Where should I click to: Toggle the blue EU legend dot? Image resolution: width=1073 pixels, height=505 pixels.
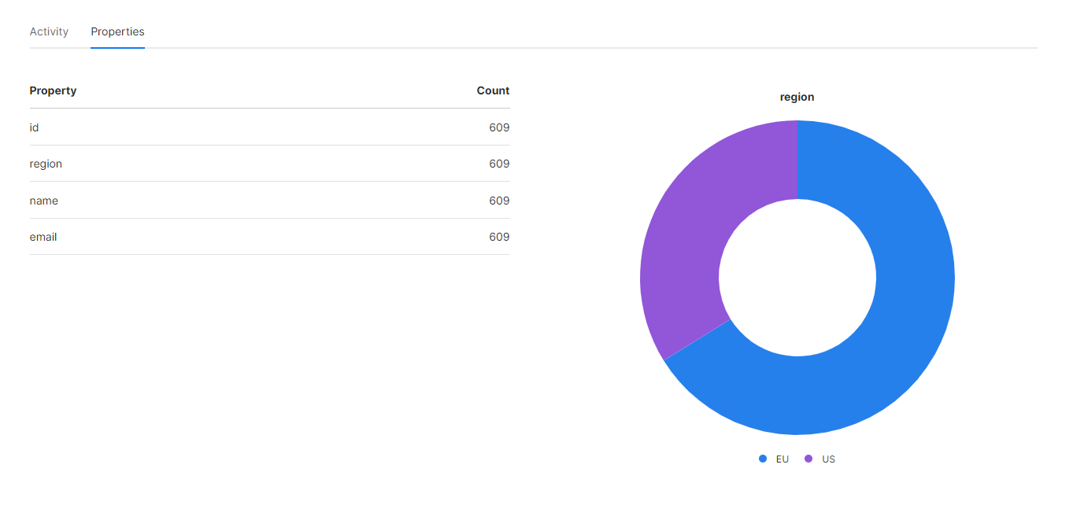click(x=763, y=459)
